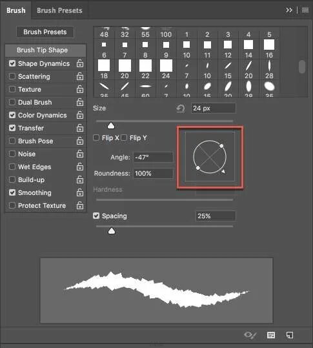Open the Brush panel flyout menu
The width and height of the screenshot is (313, 348).
(x=305, y=10)
